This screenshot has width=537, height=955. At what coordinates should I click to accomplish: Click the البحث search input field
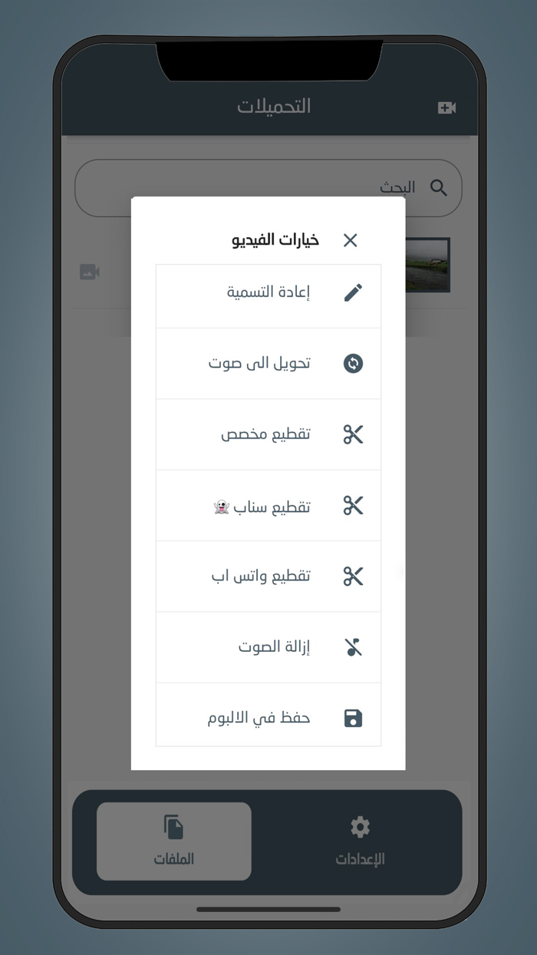pyautogui.click(x=307, y=187)
